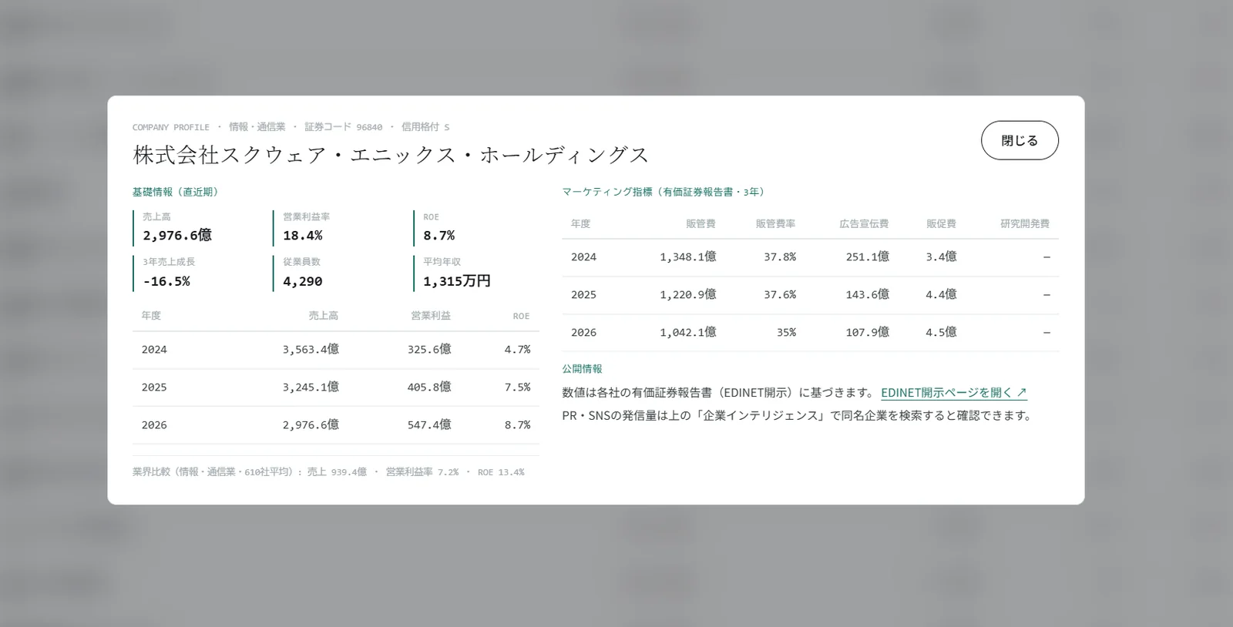This screenshot has height=627, width=1233.
Task: Click 2026 広告宣伝費 cell 107.9億
Action: click(868, 332)
